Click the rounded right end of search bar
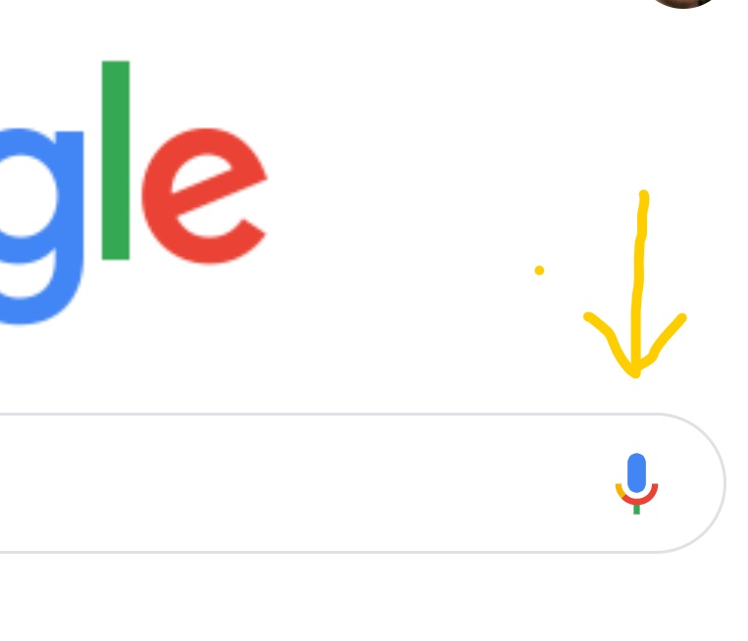Viewport: 748px width, 641px height. (x=701, y=483)
